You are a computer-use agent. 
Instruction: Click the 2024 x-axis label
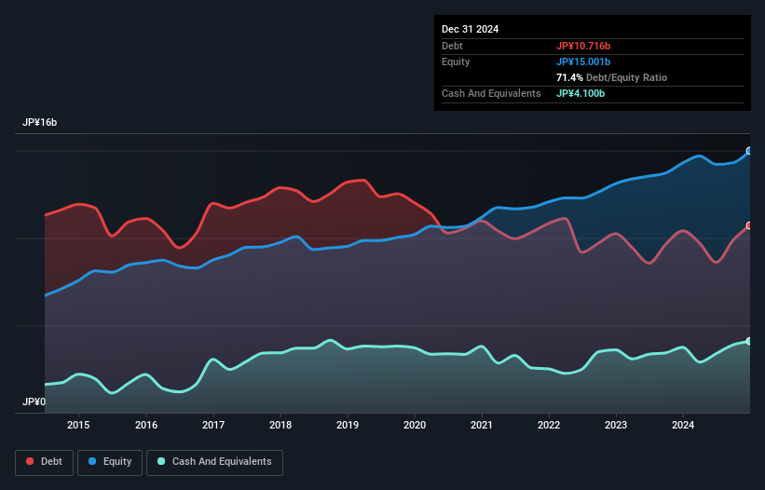tap(683, 425)
